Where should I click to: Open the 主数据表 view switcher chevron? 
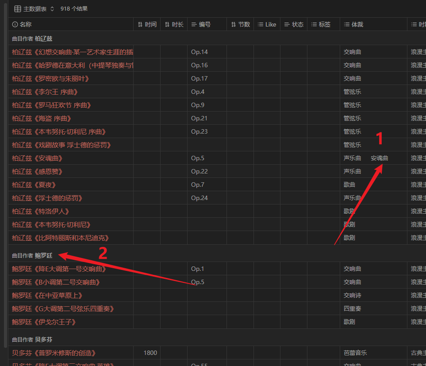click(x=52, y=9)
